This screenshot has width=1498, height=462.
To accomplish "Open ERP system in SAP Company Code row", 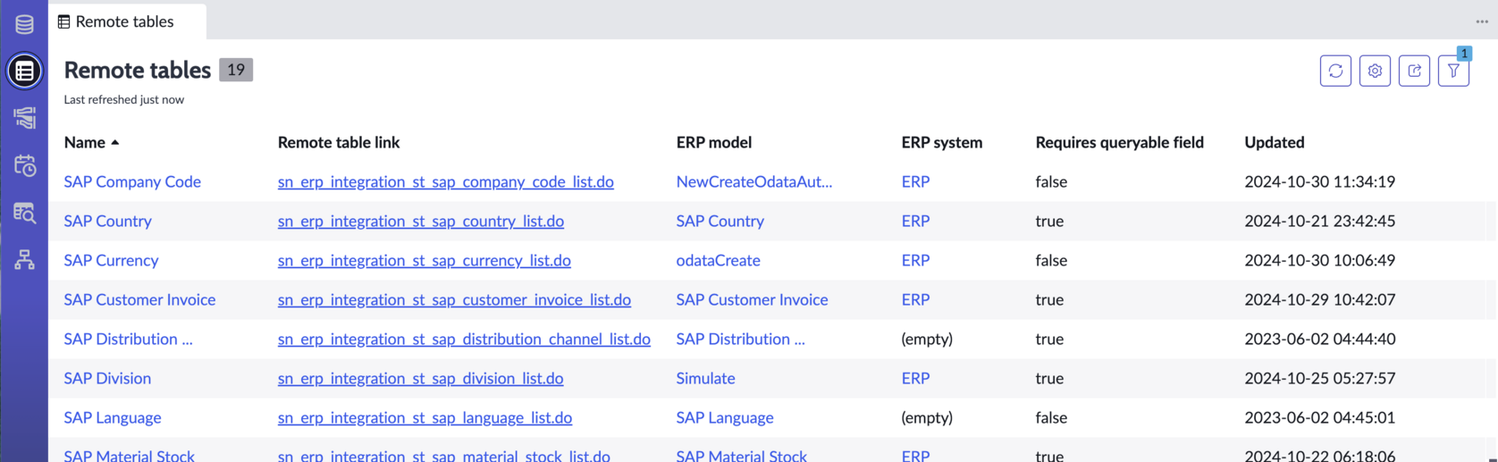I will click(x=915, y=181).
